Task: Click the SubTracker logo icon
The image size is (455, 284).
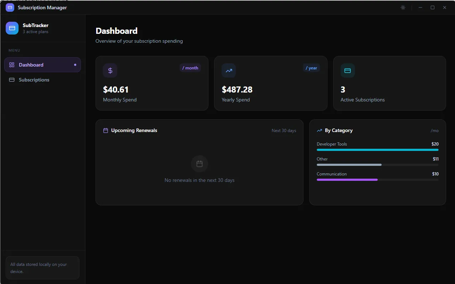Action: 12,28
